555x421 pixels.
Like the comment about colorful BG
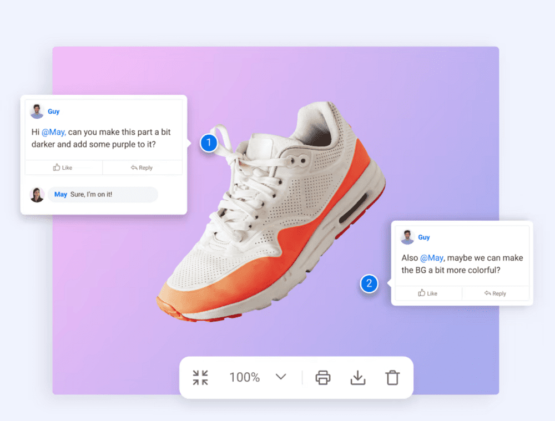[x=428, y=293]
